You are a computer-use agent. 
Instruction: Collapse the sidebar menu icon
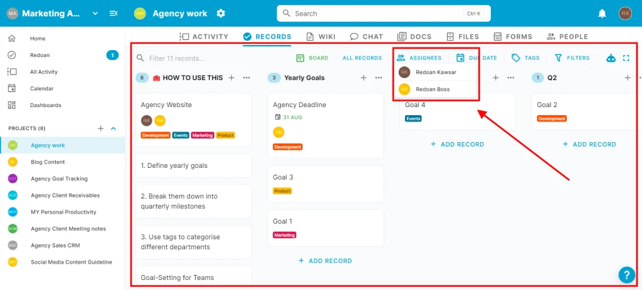click(x=113, y=13)
